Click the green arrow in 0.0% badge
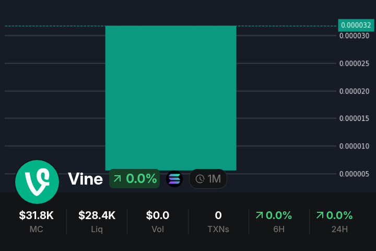This screenshot has height=251, width=376. (x=118, y=179)
